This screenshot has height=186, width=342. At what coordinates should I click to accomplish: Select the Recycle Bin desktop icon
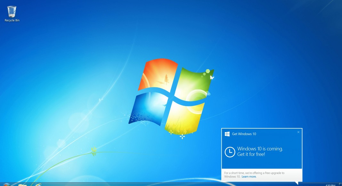click(12, 12)
